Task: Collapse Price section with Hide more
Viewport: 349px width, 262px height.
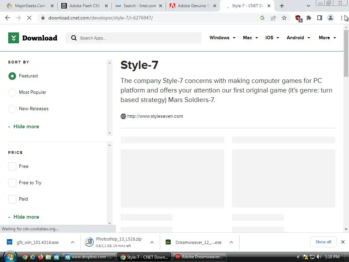Action: point(26,217)
